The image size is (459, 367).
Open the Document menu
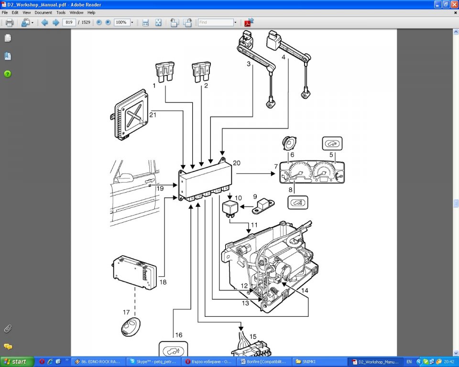coord(43,12)
